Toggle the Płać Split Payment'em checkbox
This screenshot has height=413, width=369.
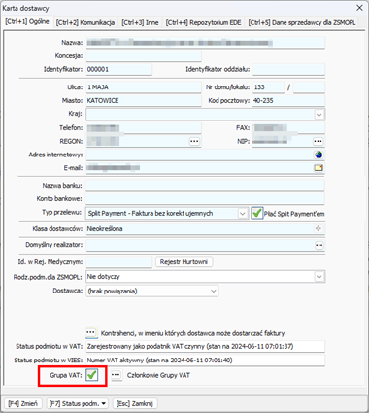tap(257, 213)
